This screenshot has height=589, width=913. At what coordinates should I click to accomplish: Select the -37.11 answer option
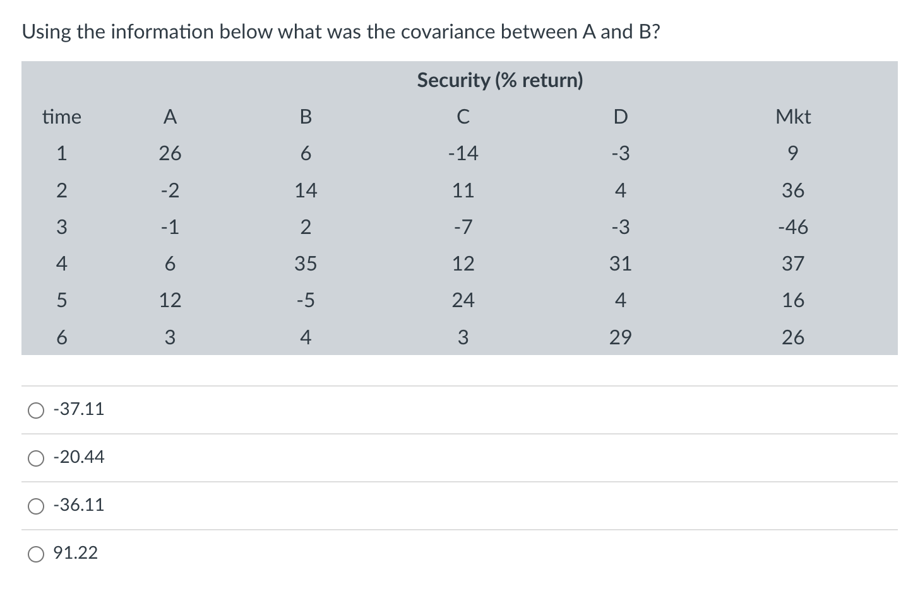point(36,410)
